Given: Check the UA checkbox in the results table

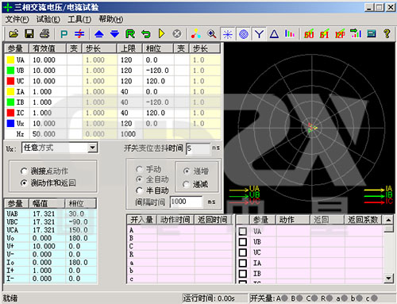Looking at the screenshot, I should coord(243,231).
